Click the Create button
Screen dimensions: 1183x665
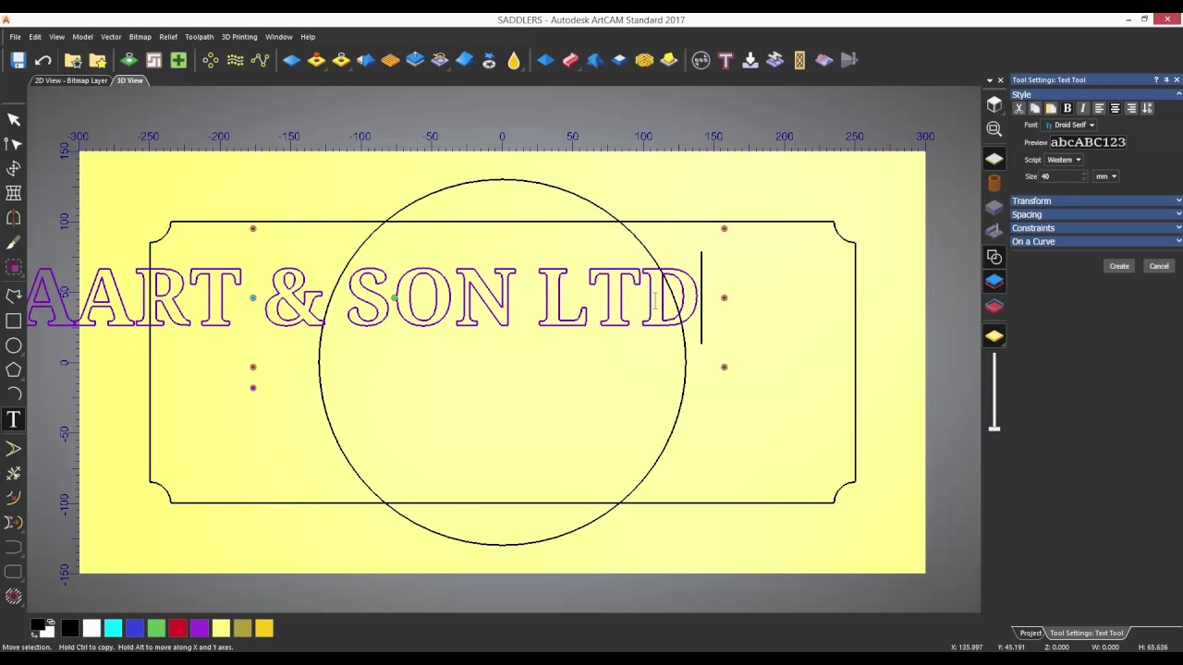[x=1119, y=266]
